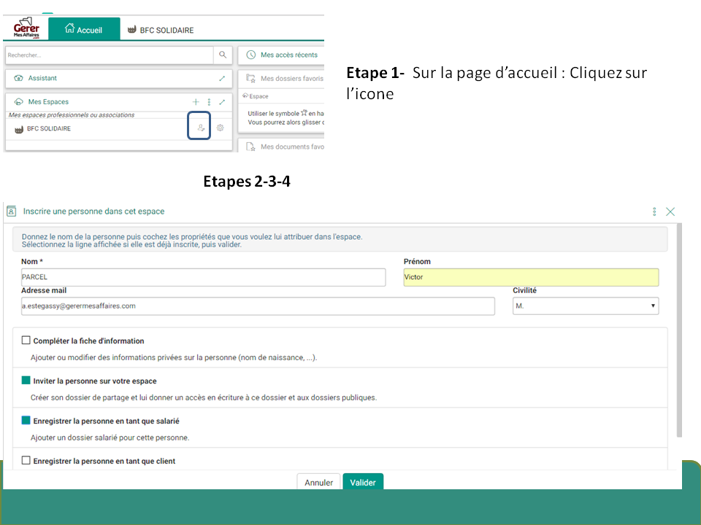Click the factory icon beside BFC SOLIDAIRE row
The height and width of the screenshot is (525, 701).
pyautogui.click(x=19, y=130)
